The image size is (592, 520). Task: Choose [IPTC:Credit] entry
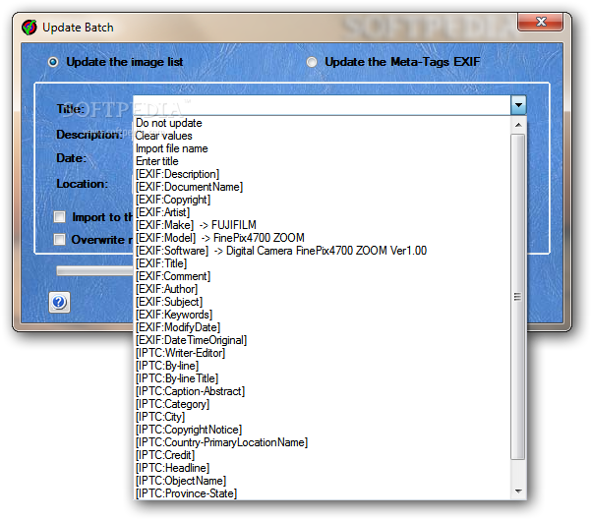[x=323, y=455]
